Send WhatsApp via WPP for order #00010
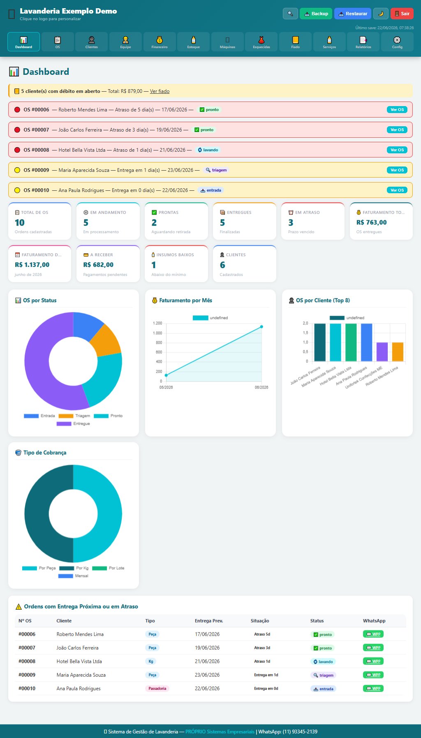421x738 pixels. coord(373,688)
